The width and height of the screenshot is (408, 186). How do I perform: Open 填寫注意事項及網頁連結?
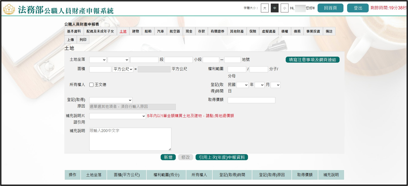(x=312, y=60)
